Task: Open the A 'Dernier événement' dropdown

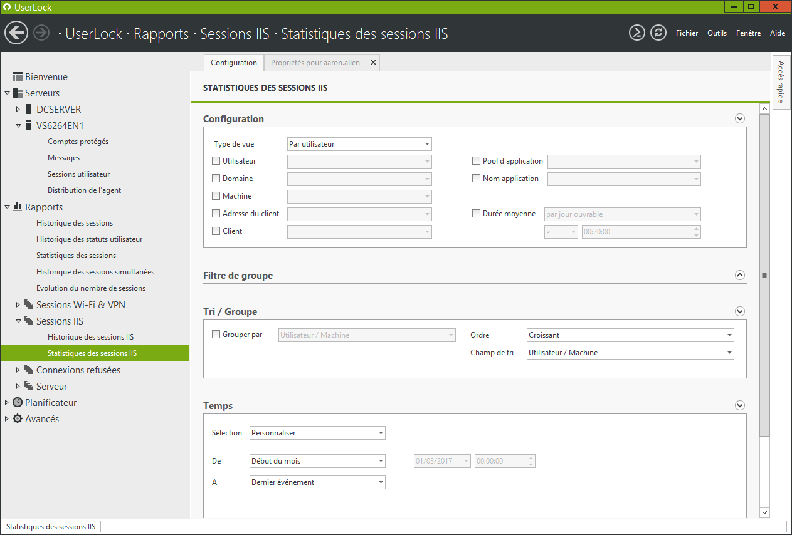Action: (317, 482)
